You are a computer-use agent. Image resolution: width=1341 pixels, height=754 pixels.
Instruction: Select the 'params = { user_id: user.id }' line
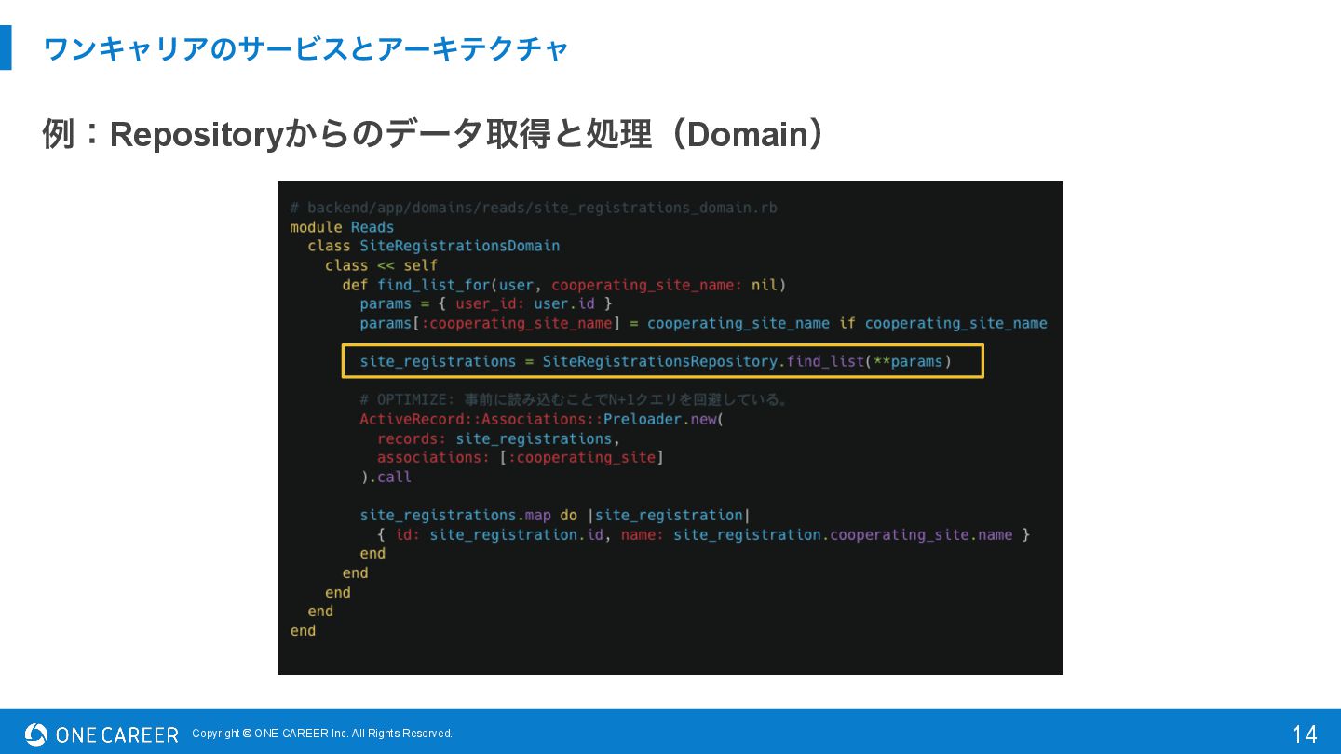486,303
